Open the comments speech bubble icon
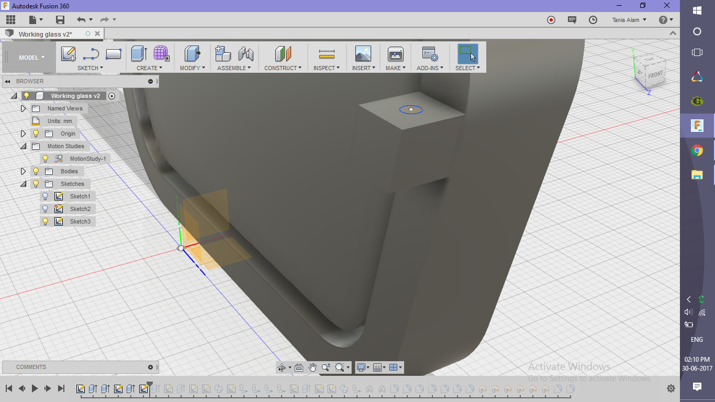715x402 pixels. (572, 20)
